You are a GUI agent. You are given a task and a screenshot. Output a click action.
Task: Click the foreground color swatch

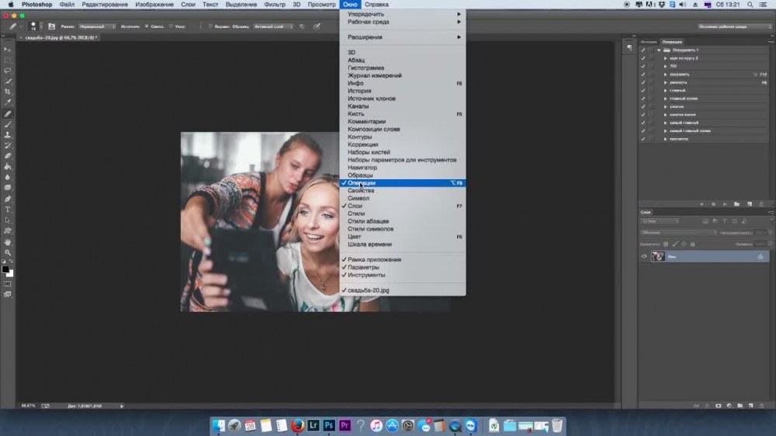click(5, 269)
